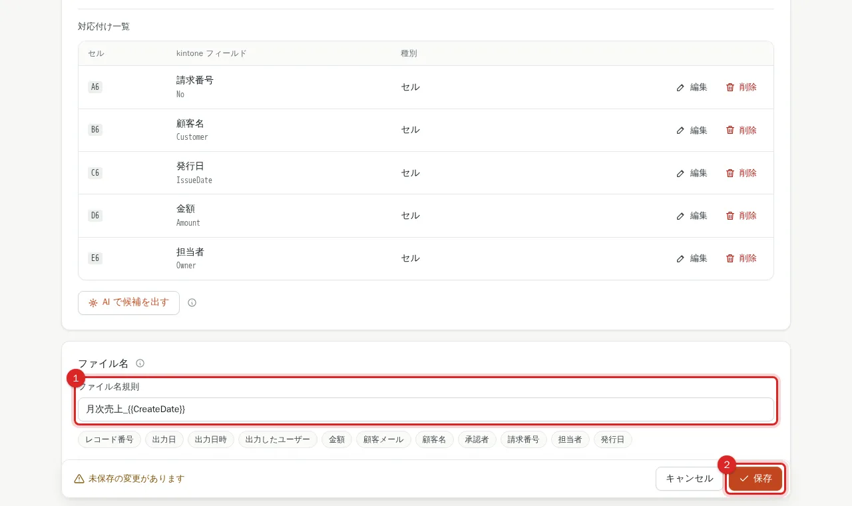
Task: Delete the 請求番号 mapping row
Action: pos(741,87)
